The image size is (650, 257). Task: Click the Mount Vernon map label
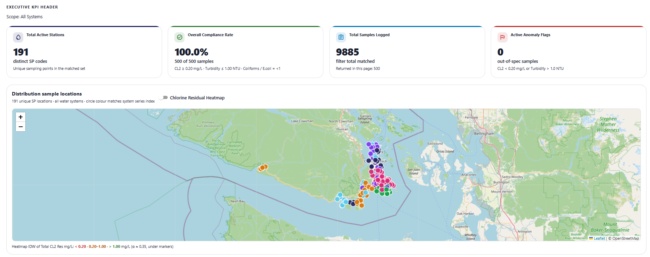click(x=502, y=191)
